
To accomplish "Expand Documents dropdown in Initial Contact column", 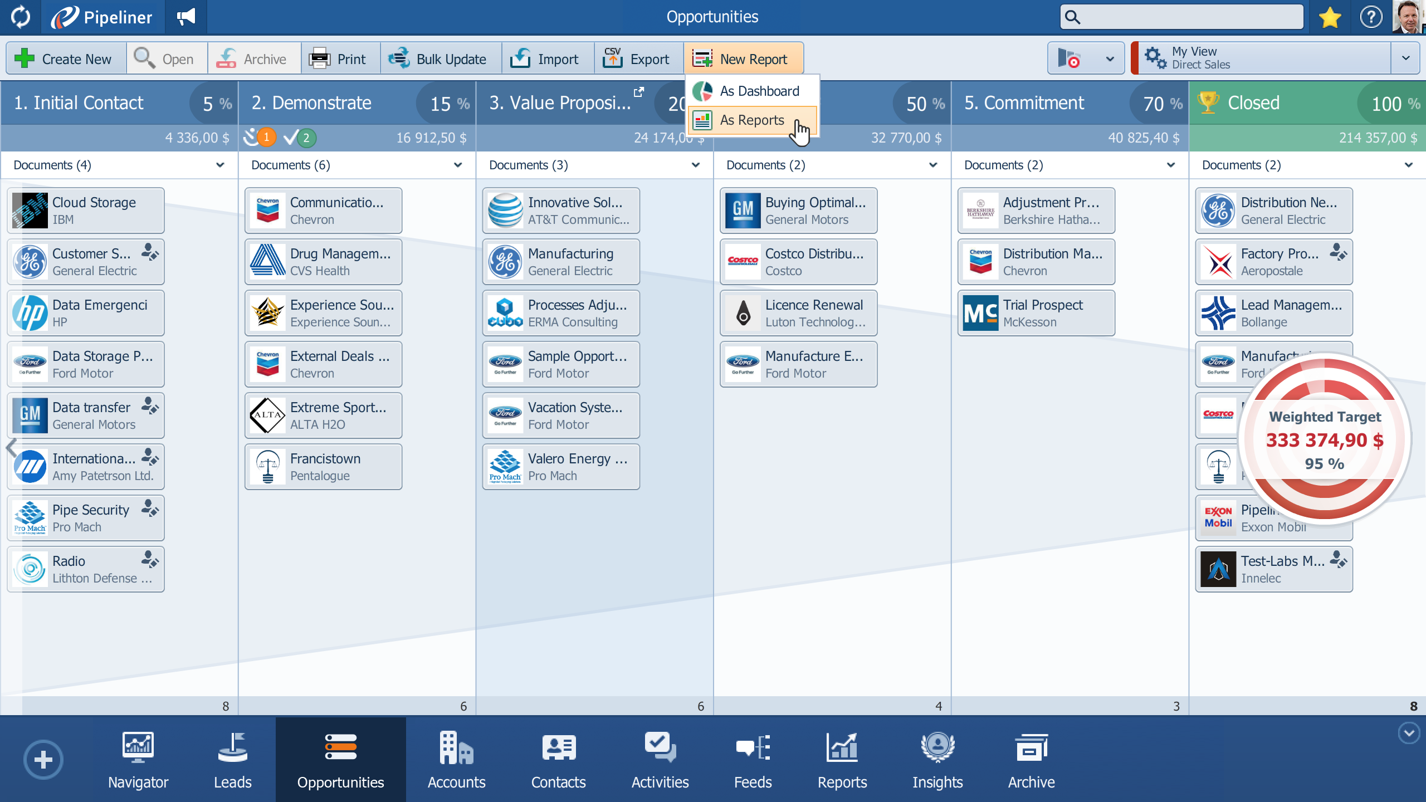I will click(220, 165).
